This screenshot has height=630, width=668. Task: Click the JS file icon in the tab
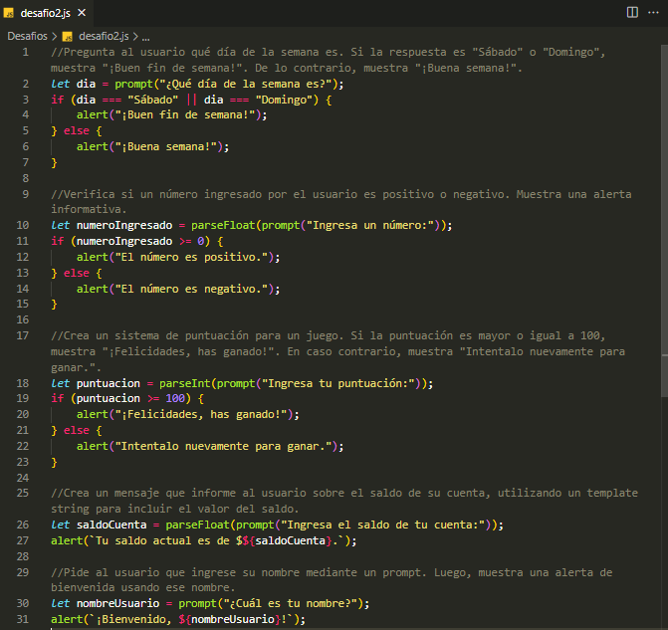point(9,12)
